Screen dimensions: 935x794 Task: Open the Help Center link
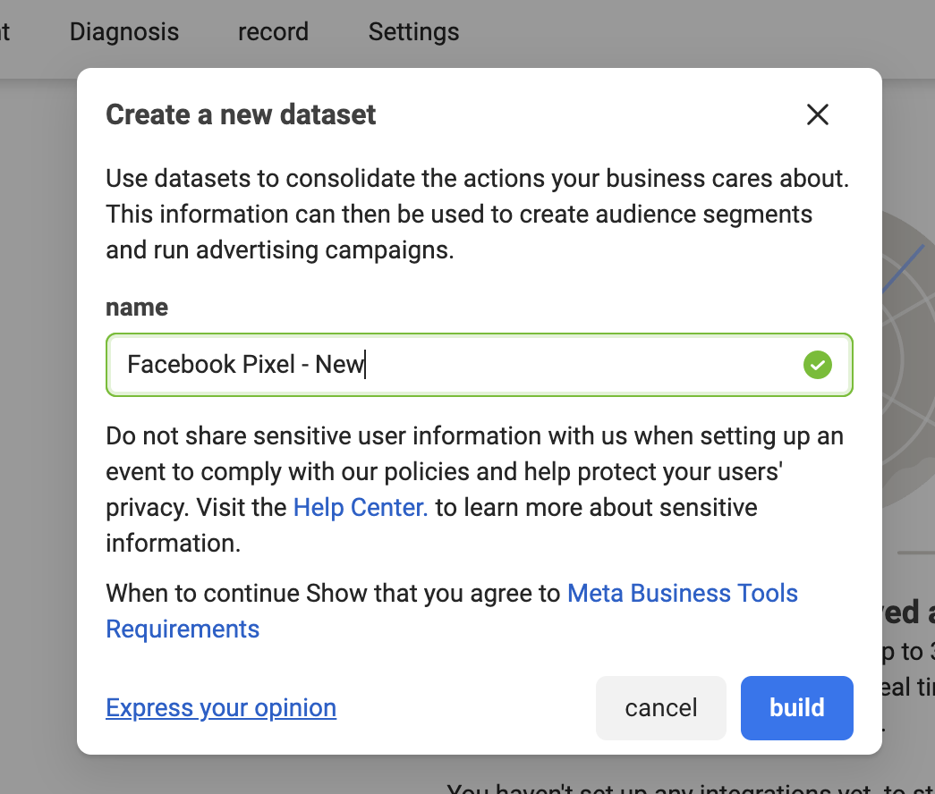click(361, 508)
